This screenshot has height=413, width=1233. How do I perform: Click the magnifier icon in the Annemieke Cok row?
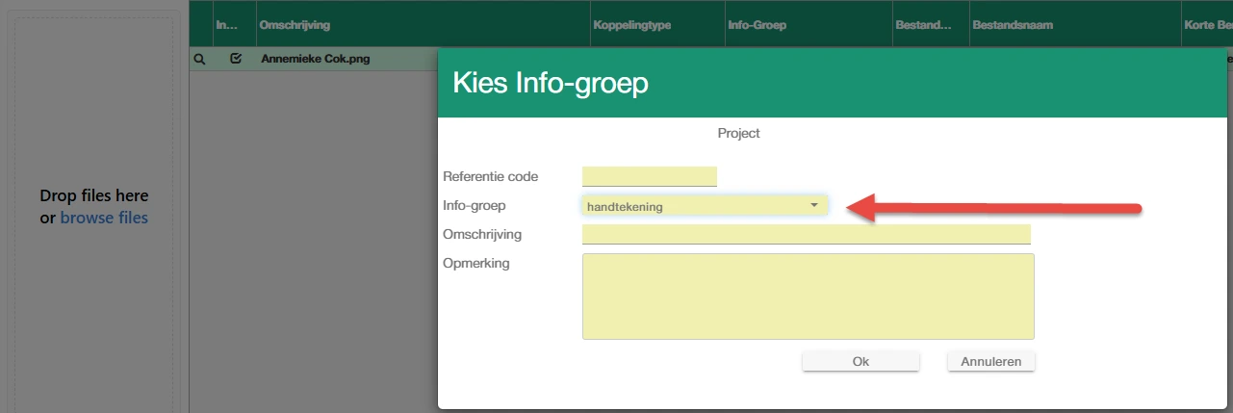click(x=200, y=59)
